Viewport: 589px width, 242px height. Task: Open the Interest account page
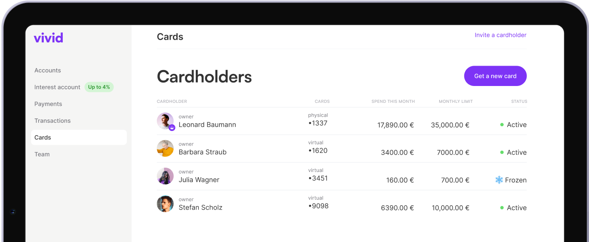point(57,87)
